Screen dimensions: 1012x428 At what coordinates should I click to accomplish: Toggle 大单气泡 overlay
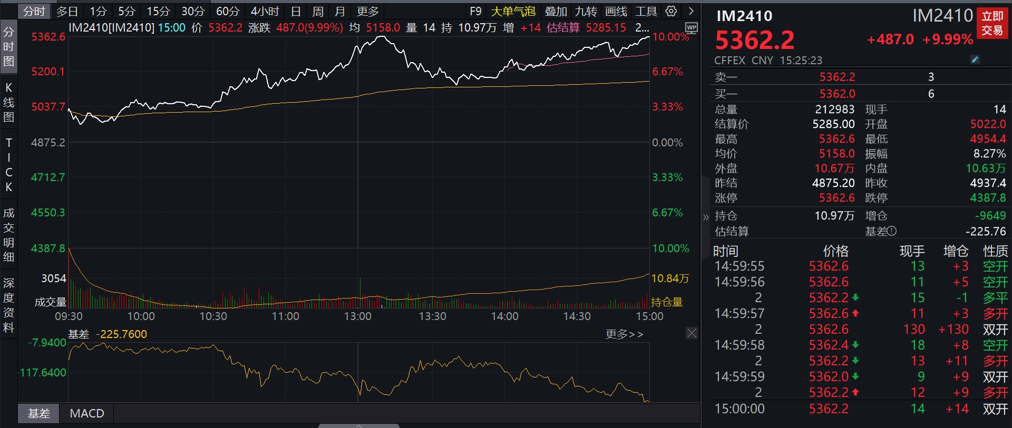513,12
